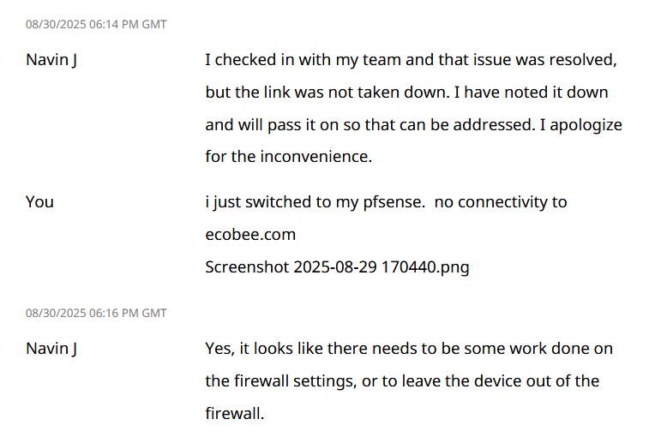Click the word "resolved" in the first message
This screenshot has width=661, height=437.
(583, 60)
